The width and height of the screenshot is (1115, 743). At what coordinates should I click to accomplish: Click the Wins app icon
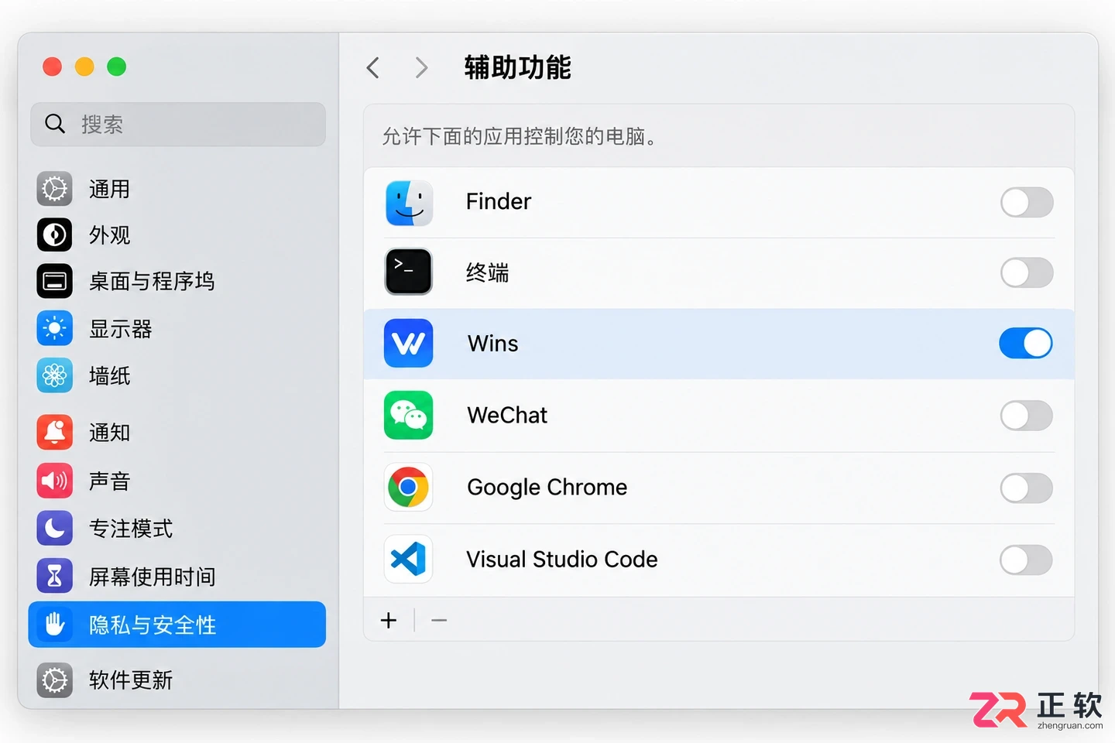(409, 343)
